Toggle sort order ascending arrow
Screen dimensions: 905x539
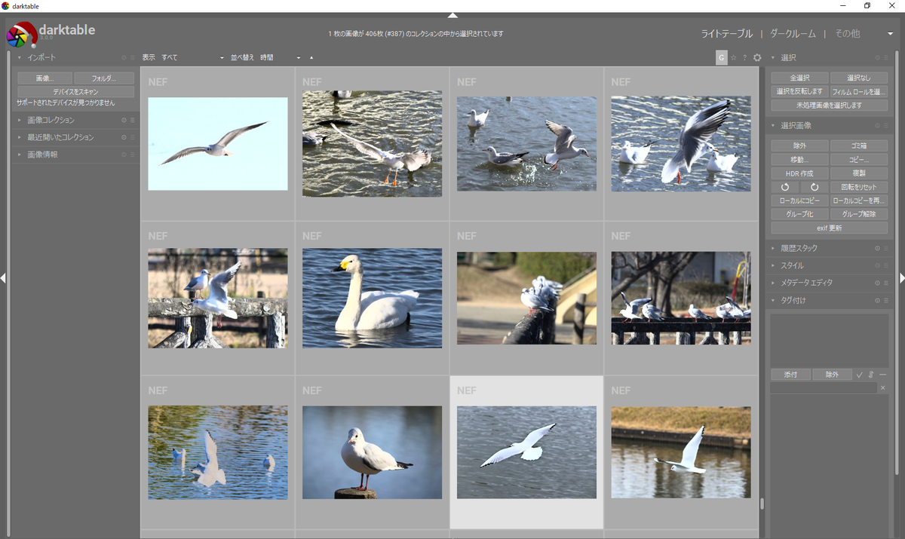(311, 58)
